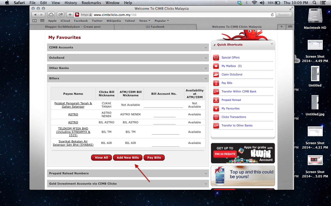
Task: Click the Not Available ATM/CDM nickname cell
Action: (131, 105)
